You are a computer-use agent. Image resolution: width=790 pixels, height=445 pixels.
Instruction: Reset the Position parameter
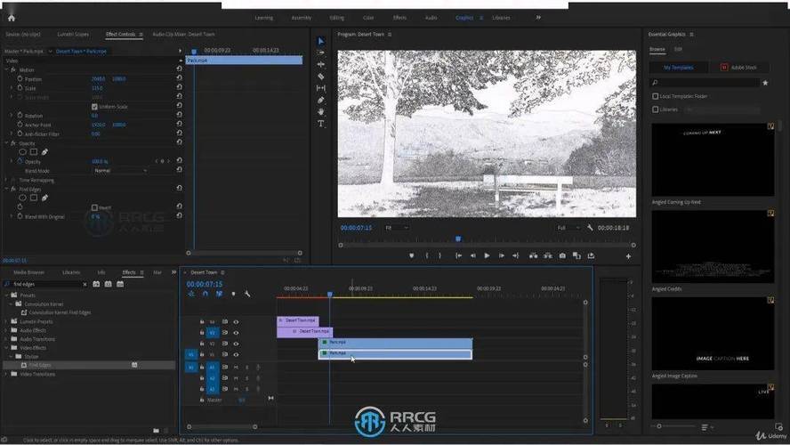[x=180, y=79]
